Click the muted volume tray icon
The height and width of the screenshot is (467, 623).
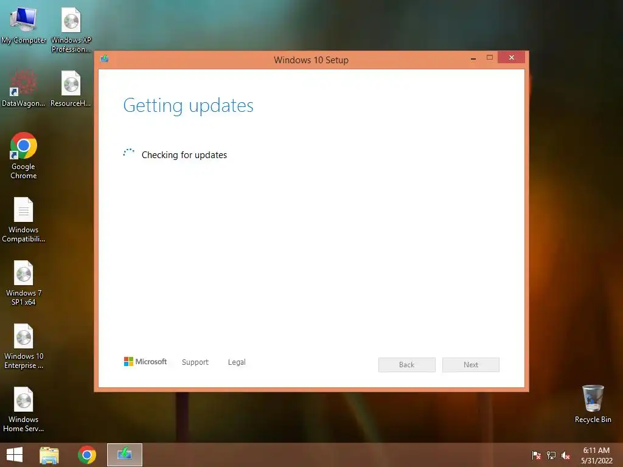(566, 455)
